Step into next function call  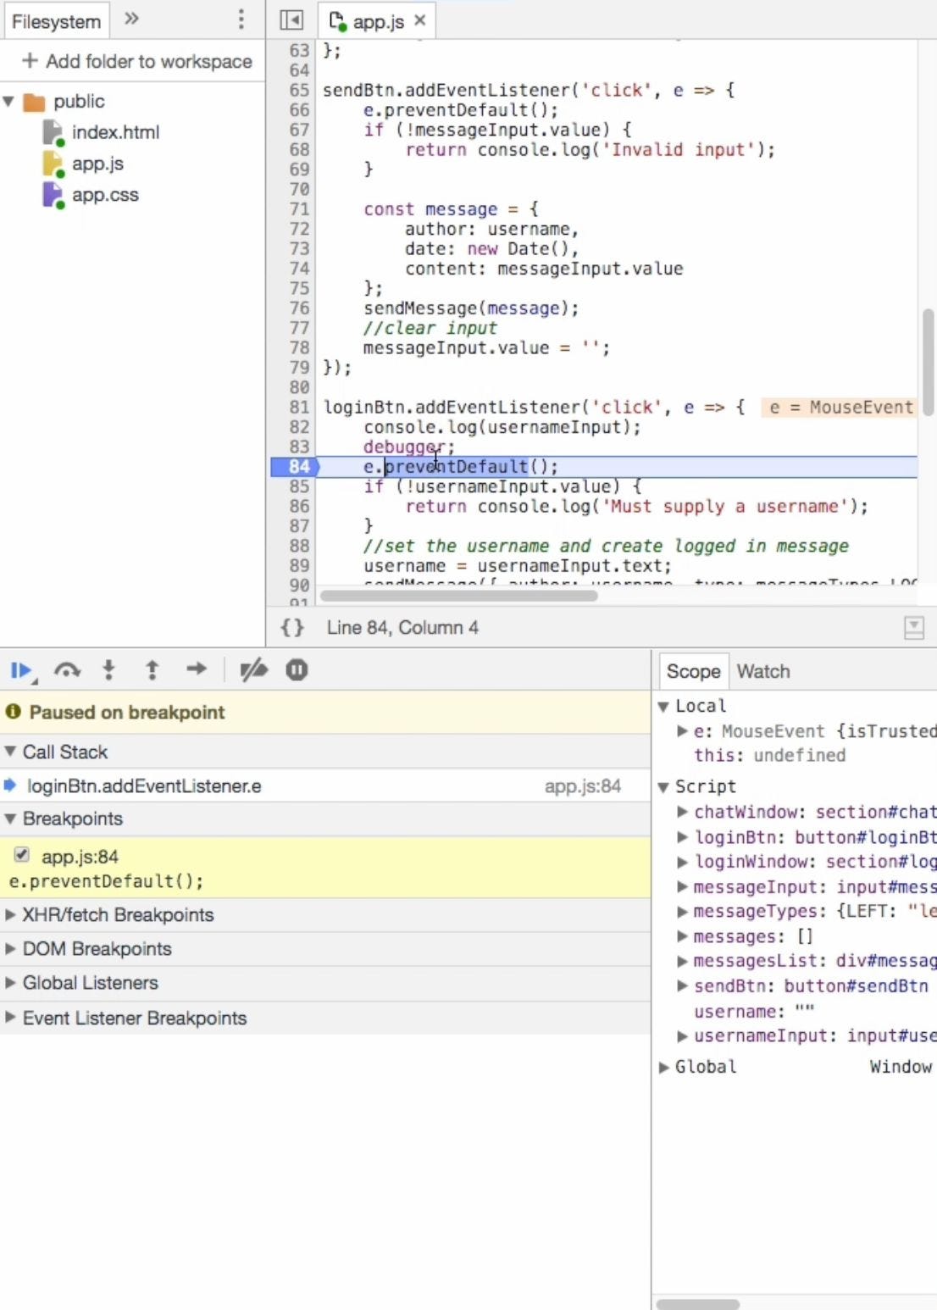coord(108,671)
